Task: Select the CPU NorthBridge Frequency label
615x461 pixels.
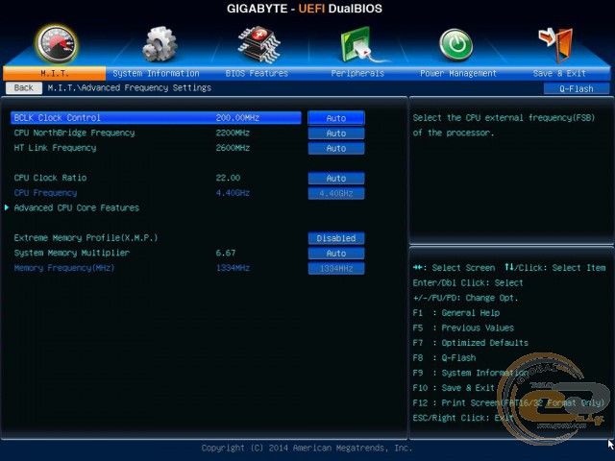Action: coord(74,133)
